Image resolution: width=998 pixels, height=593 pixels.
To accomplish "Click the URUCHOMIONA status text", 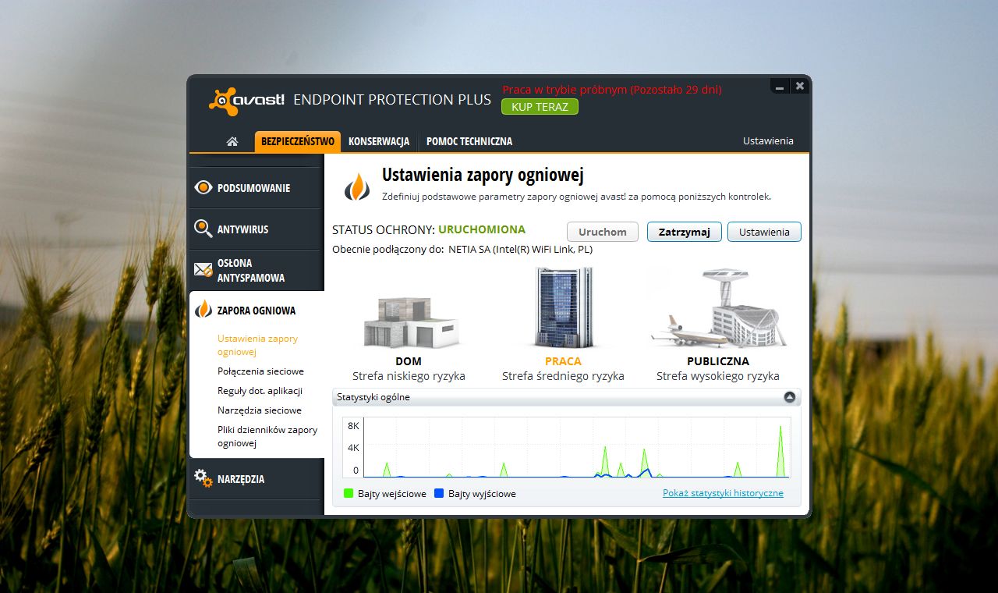I will point(482,229).
